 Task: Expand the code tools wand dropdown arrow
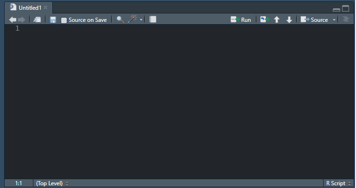pyautogui.click(x=141, y=20)
